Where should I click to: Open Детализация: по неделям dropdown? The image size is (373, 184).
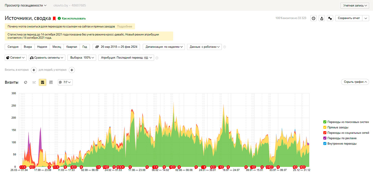point(164,47)
